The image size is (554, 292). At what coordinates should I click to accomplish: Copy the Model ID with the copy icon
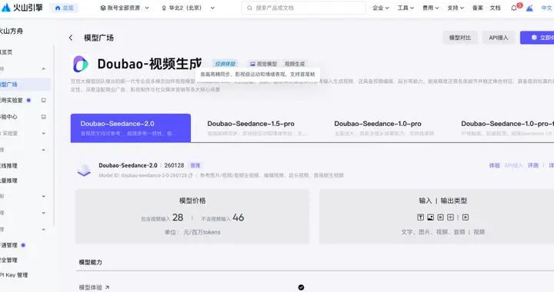(191, 175)
